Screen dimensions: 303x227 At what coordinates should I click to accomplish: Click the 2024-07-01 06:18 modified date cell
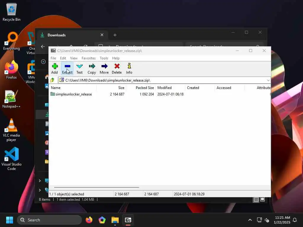click(x=170, y=94)
